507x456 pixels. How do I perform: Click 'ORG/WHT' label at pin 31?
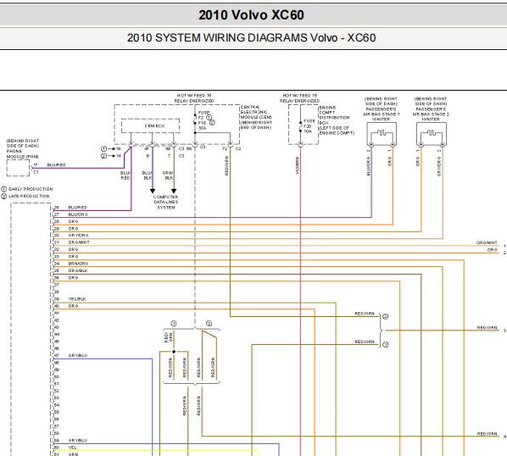pos(79,242)
